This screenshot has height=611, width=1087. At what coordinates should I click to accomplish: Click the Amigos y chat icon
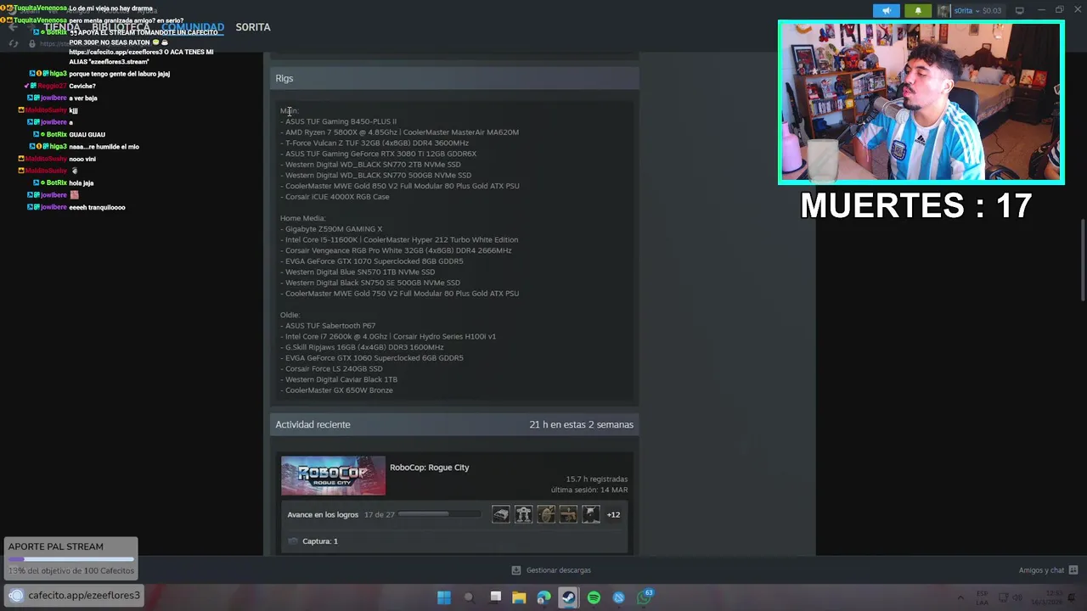1073,570
